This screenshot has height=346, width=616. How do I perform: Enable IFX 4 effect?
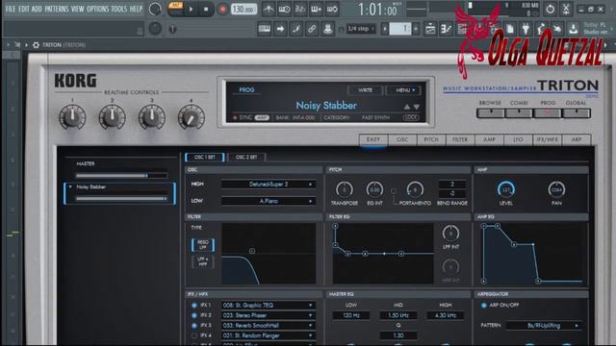coord(194,335)
